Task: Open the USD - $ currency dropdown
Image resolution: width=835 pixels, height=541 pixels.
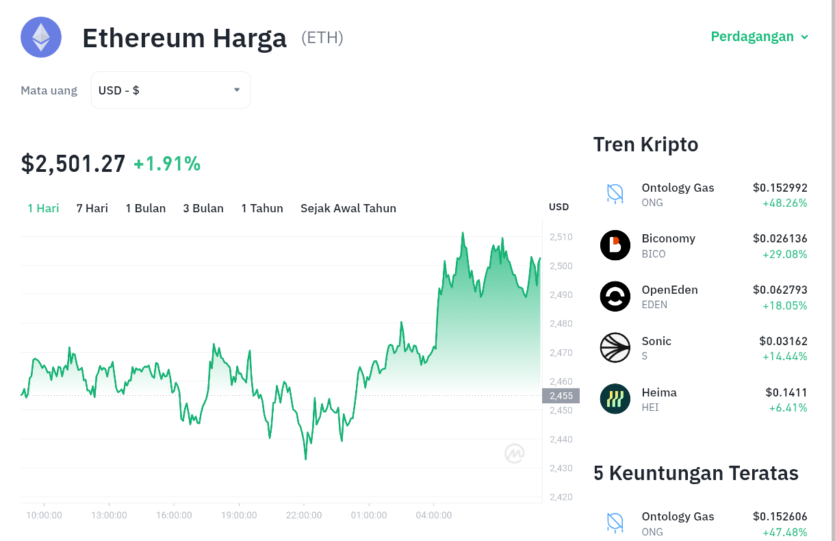Action: 170,90
